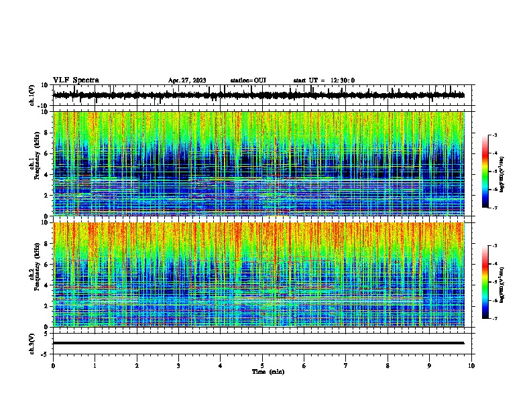Click the "-5" tick on ch.3(V) axis
Viewport: 531px width, 410px height.
click(x=46, y=354)
